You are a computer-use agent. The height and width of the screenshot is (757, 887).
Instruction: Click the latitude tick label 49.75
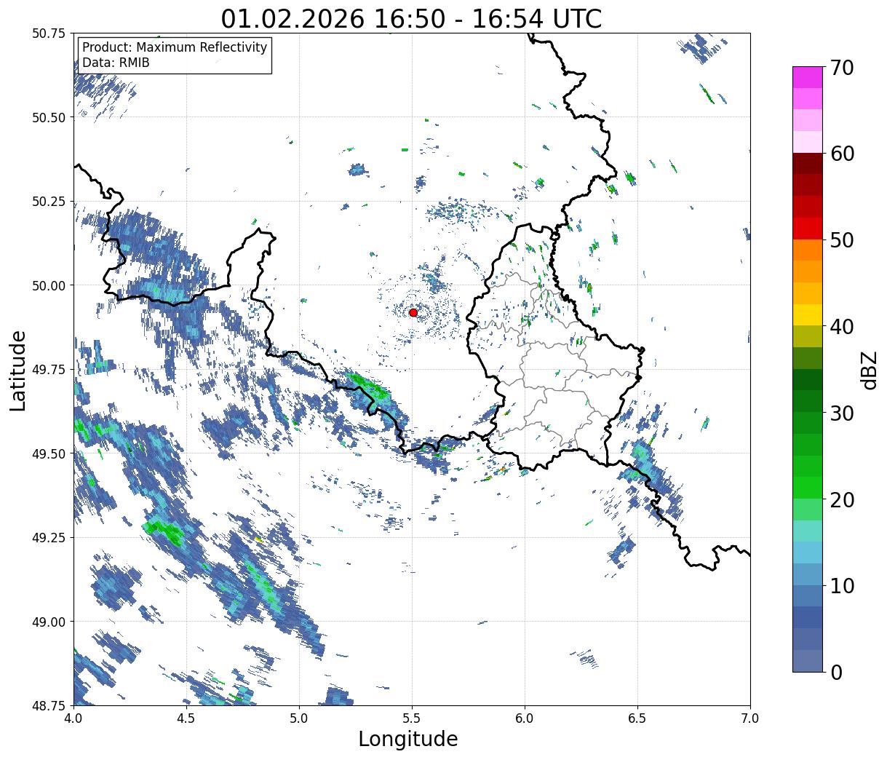pyautogui.click(x=49, y=370)
